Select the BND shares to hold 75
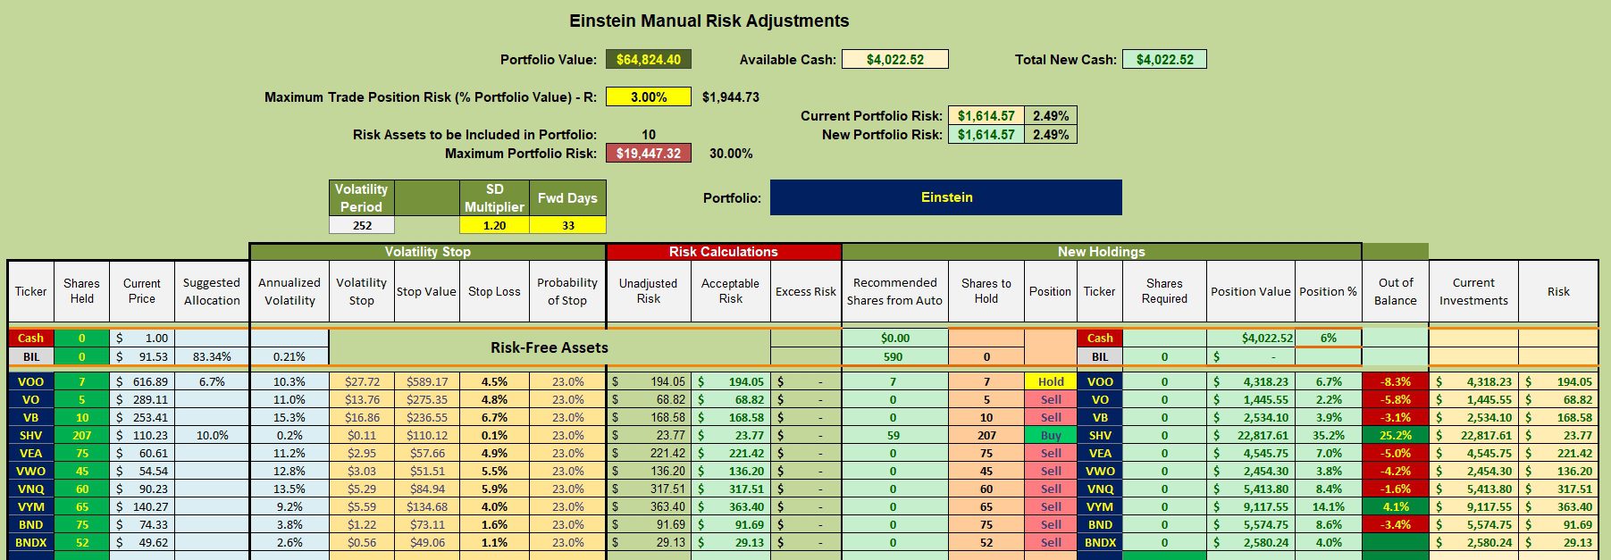 tap(986, 524)
